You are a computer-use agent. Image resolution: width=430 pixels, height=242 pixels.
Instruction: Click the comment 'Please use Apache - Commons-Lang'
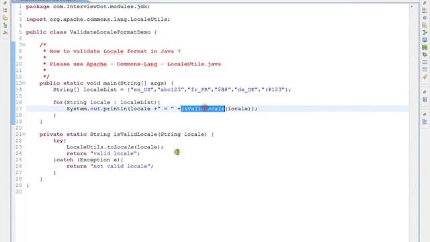103,64
